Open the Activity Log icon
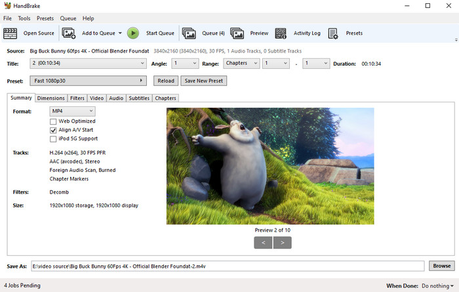This screenshot has height=292, width=459. point(281,33)
